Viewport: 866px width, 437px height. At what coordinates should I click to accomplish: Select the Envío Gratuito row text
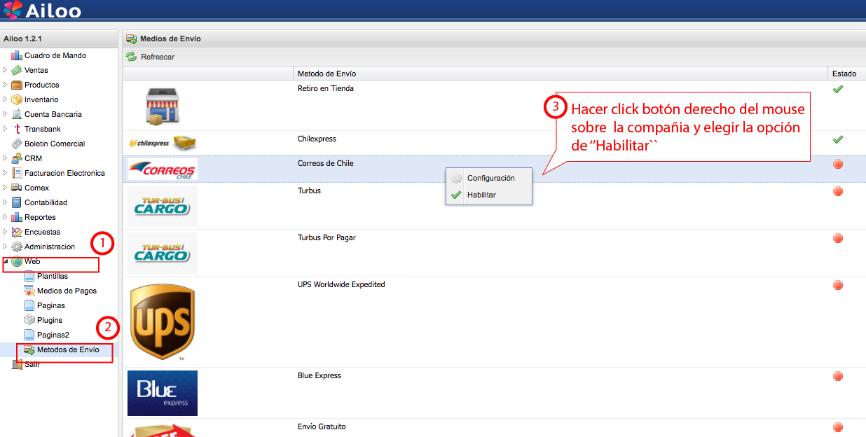pos(322,426)
